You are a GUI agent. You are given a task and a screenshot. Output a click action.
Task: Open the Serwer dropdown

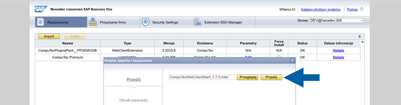[x=337, y=21]
